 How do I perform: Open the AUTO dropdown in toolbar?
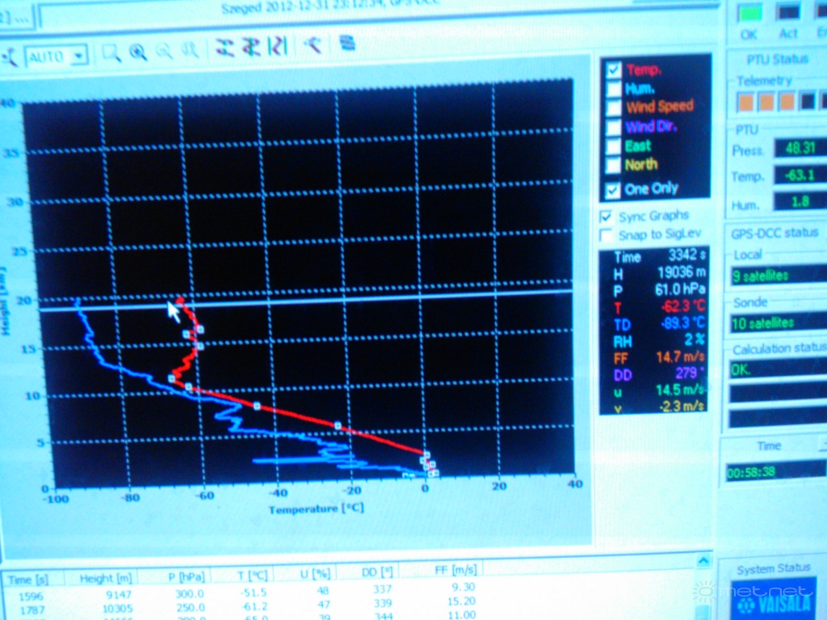coord(78,57)
